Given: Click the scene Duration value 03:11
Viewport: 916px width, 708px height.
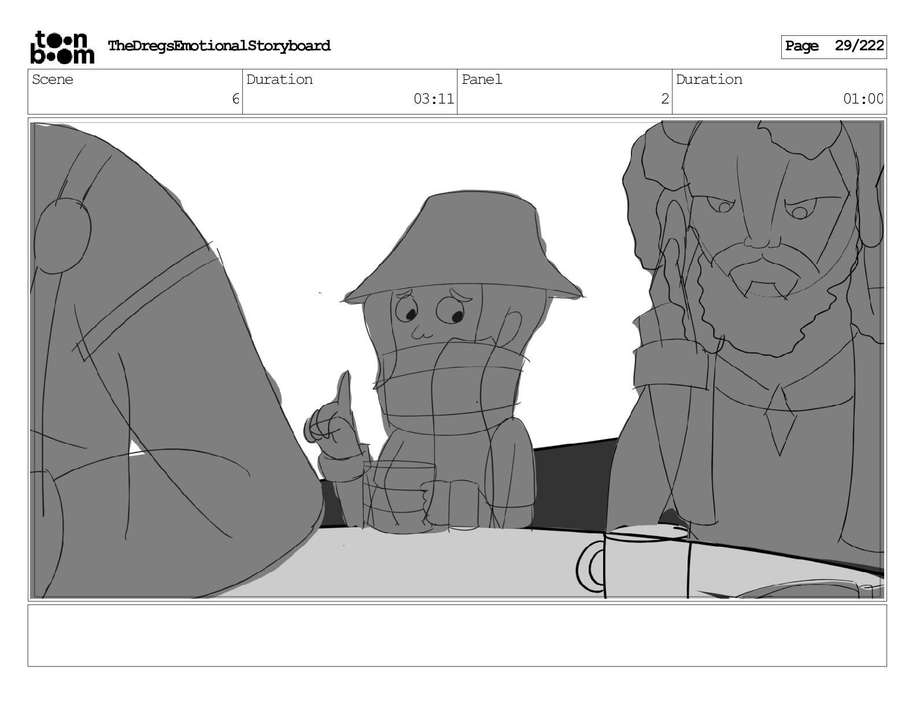Looking at the screenshot, I should tap(434, 99).
